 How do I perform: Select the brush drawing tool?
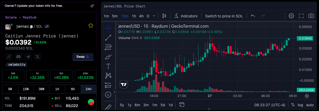pyautogui.click(x=108, y=57)
